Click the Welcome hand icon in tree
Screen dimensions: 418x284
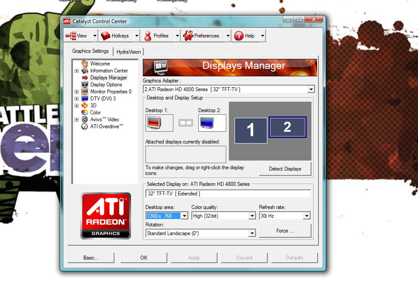[85, 64]
